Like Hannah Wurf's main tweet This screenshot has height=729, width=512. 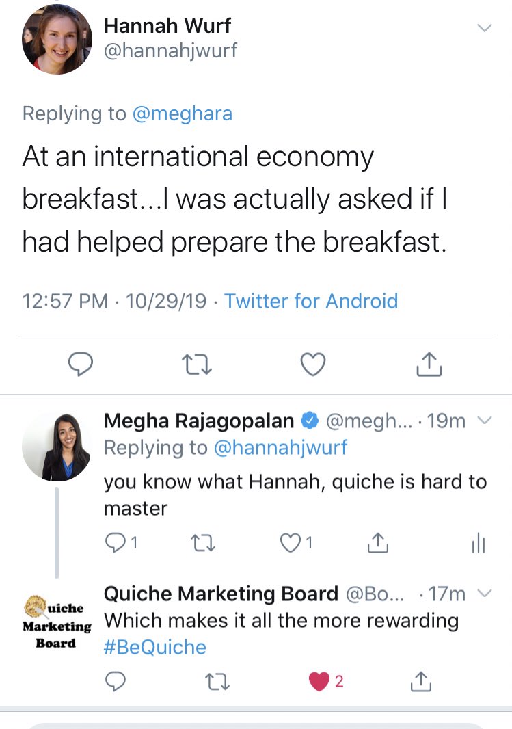point(313,364)
